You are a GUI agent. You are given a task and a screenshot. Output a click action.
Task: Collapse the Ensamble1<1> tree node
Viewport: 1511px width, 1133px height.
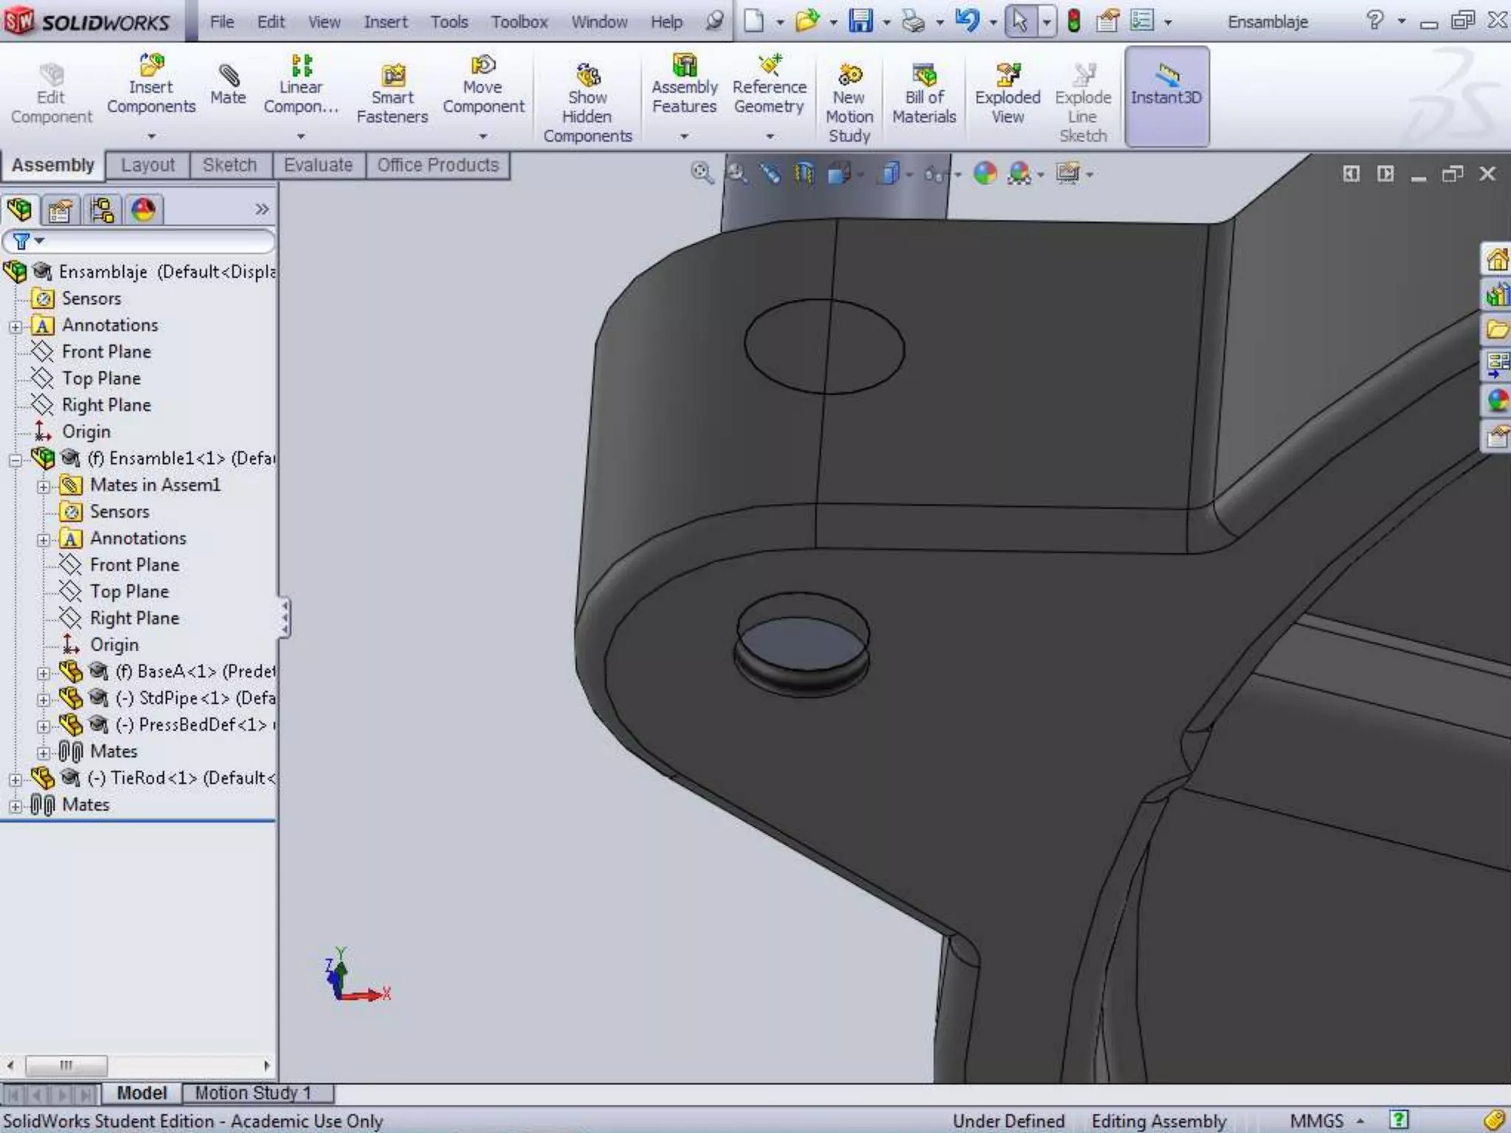(15, 460)
